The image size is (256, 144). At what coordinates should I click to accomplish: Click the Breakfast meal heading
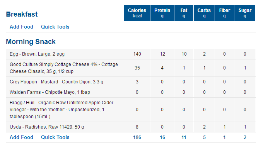coord(22,14)
